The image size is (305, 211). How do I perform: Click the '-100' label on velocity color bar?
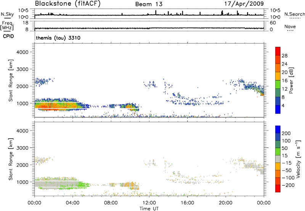[288, 178]
